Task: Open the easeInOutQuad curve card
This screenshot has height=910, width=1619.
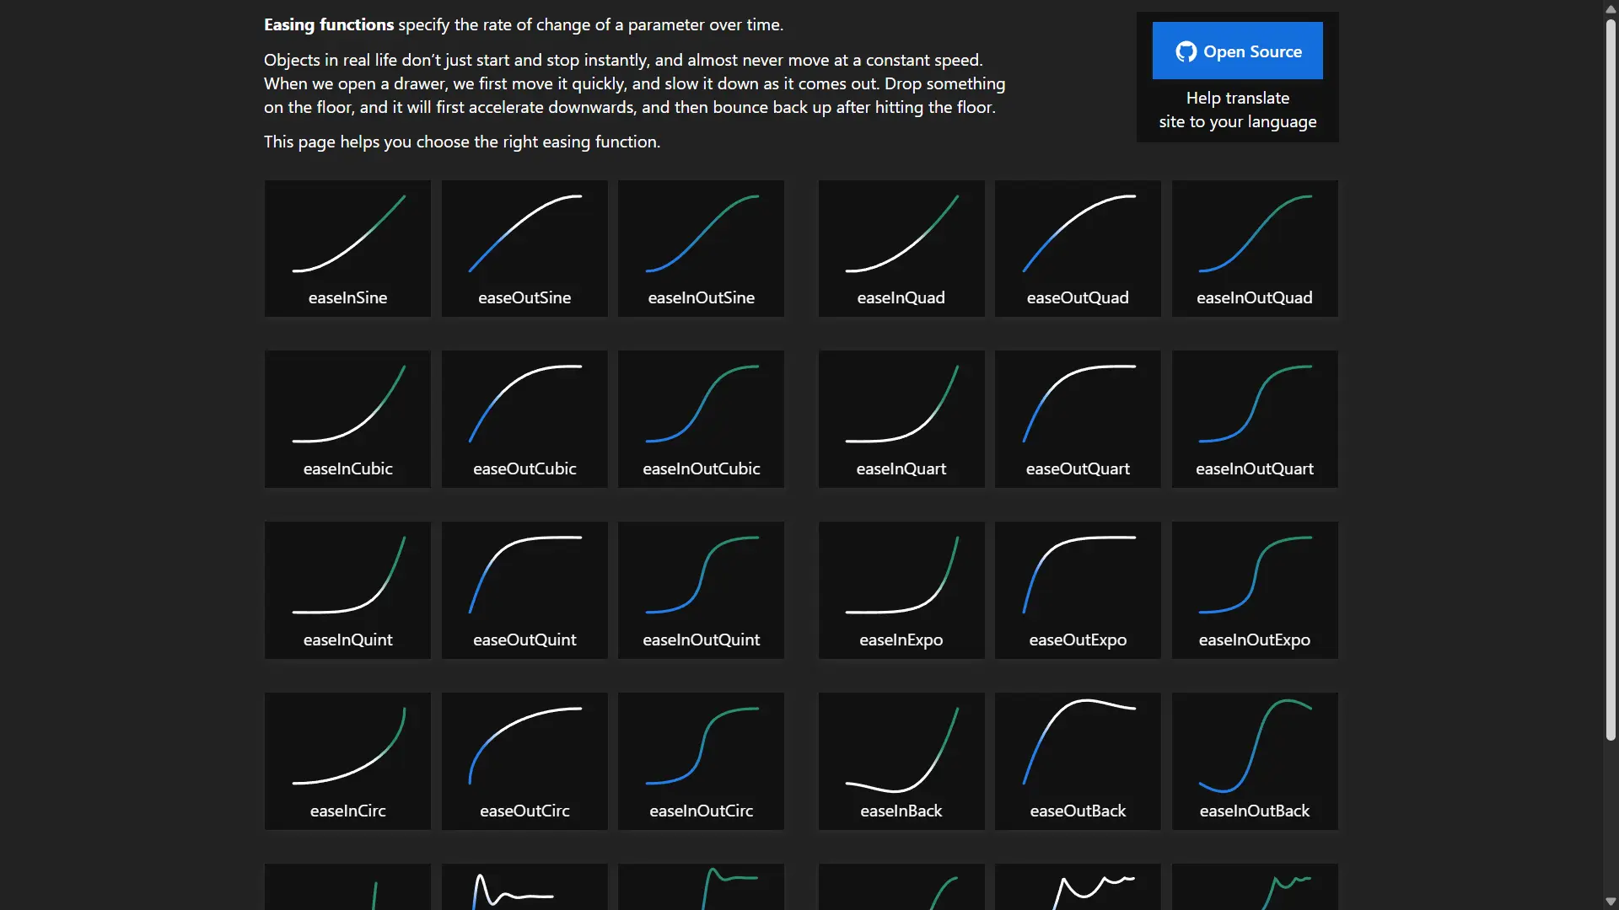Action: click(1254, 249)
